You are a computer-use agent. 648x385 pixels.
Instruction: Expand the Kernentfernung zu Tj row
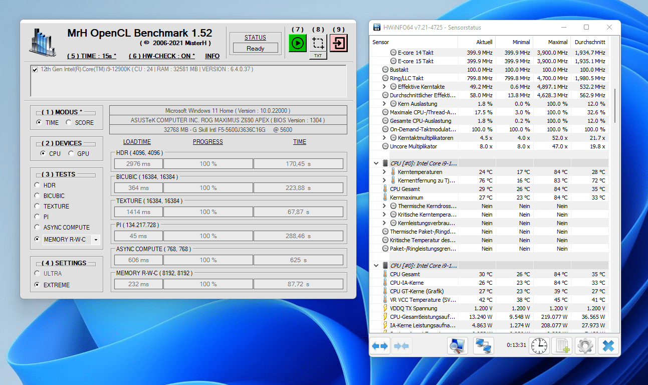384,180
